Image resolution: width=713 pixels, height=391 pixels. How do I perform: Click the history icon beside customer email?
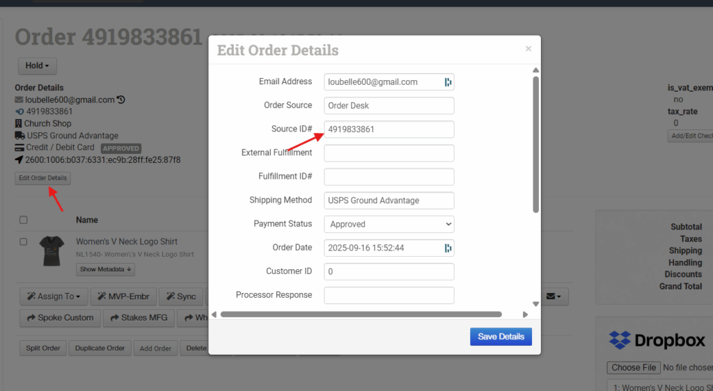121,99
